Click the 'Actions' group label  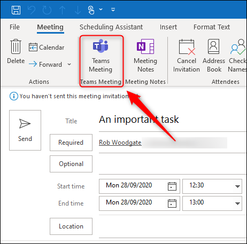(39, 82)
